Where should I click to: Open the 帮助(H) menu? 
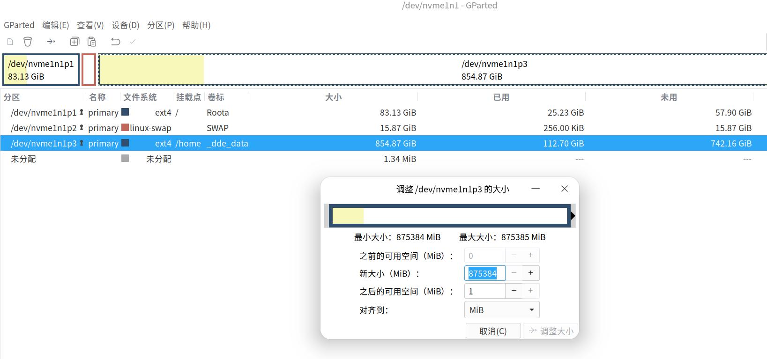coord(196,25)
